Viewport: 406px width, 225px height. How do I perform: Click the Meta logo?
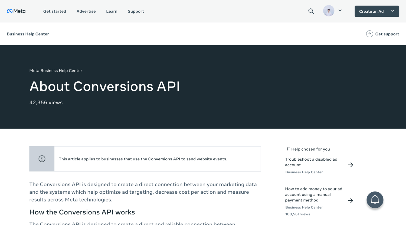[16, 11]
